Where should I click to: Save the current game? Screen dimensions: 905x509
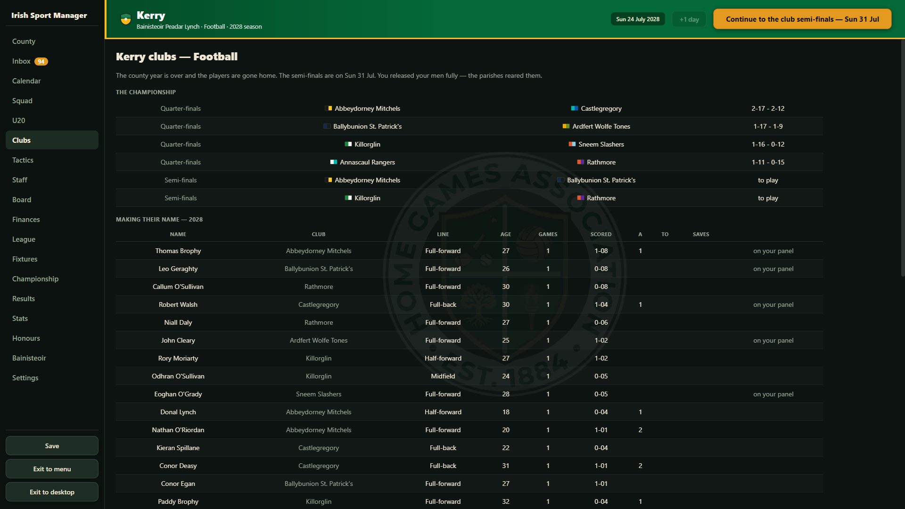click(52, 446)
